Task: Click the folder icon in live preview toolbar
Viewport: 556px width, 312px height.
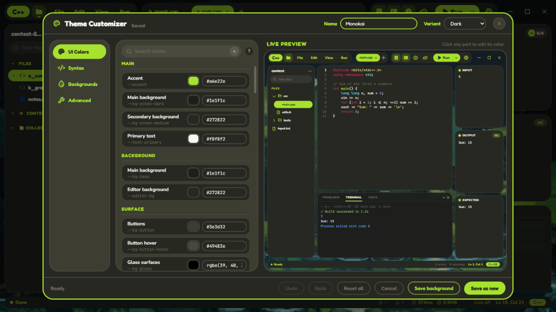Action: [288, 58]
